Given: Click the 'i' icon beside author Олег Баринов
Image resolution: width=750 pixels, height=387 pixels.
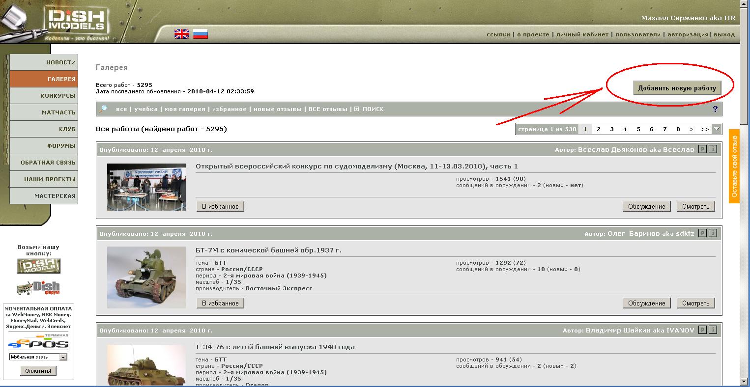Looking at the screenshot, I should coord(713,233).
